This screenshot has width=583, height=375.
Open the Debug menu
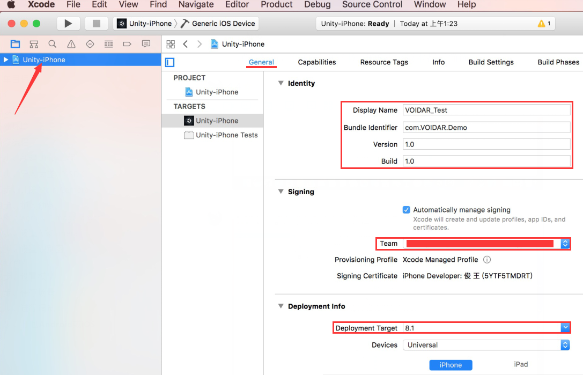click(317, 4)
